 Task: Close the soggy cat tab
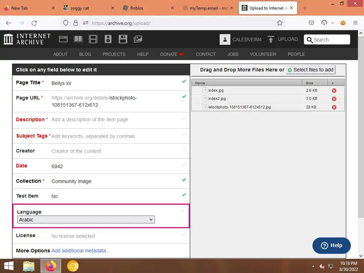[x=113, y=8]
